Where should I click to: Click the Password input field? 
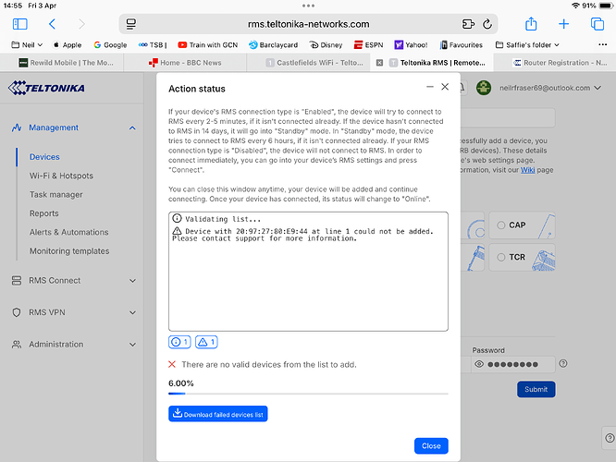513,364
